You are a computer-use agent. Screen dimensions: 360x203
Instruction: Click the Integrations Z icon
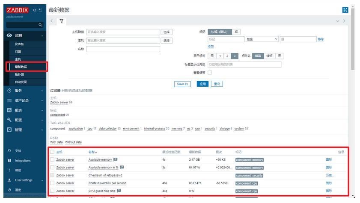click(9, 161)
